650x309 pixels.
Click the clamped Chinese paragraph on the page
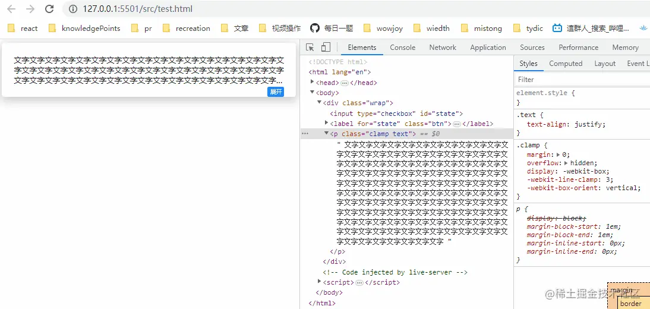149,71
